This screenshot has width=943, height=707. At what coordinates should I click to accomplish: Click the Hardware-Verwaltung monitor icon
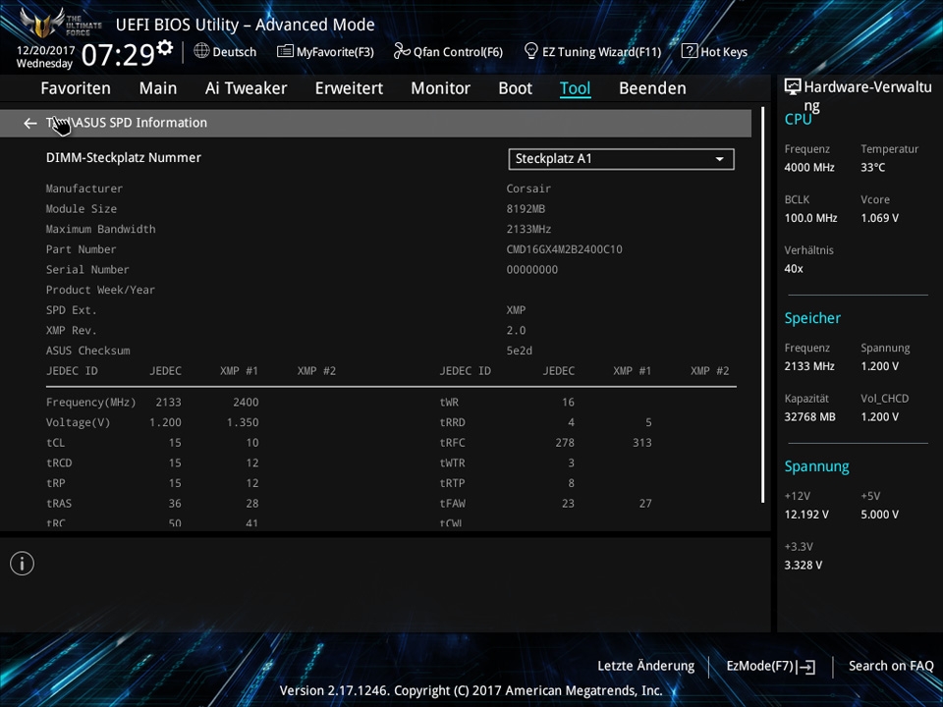coord(793,87)
